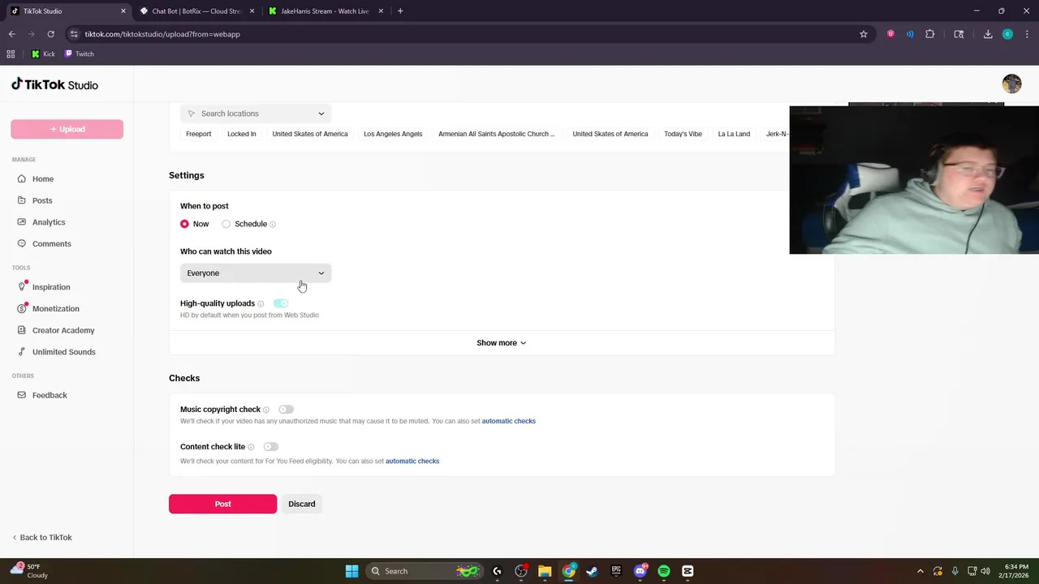Open the Kick bookmark

tap(43, 54)
